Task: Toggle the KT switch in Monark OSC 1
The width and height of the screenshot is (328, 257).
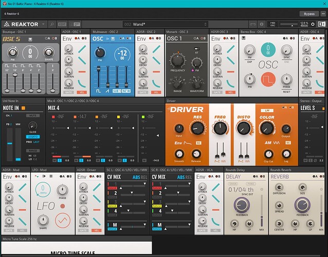Action: [x=196, y=49]
